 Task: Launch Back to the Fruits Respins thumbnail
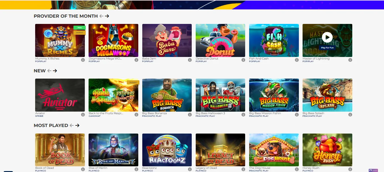(113, 95)
